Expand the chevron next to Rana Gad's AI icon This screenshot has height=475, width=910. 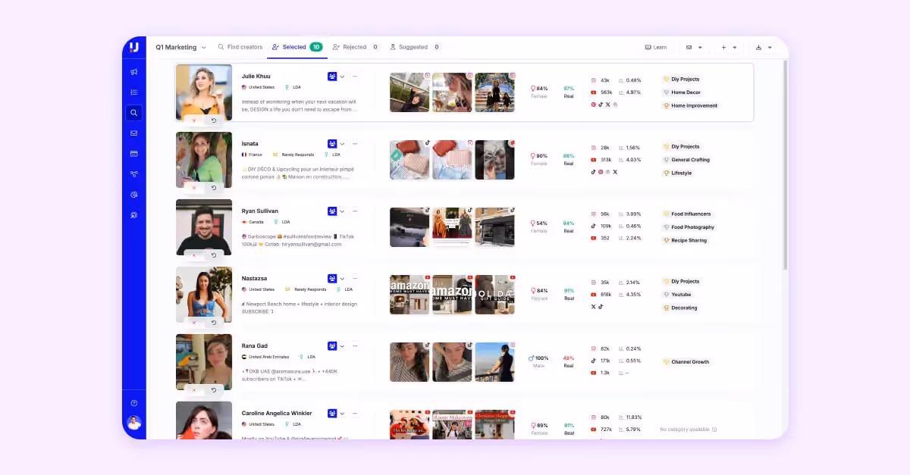click(342, 345)
